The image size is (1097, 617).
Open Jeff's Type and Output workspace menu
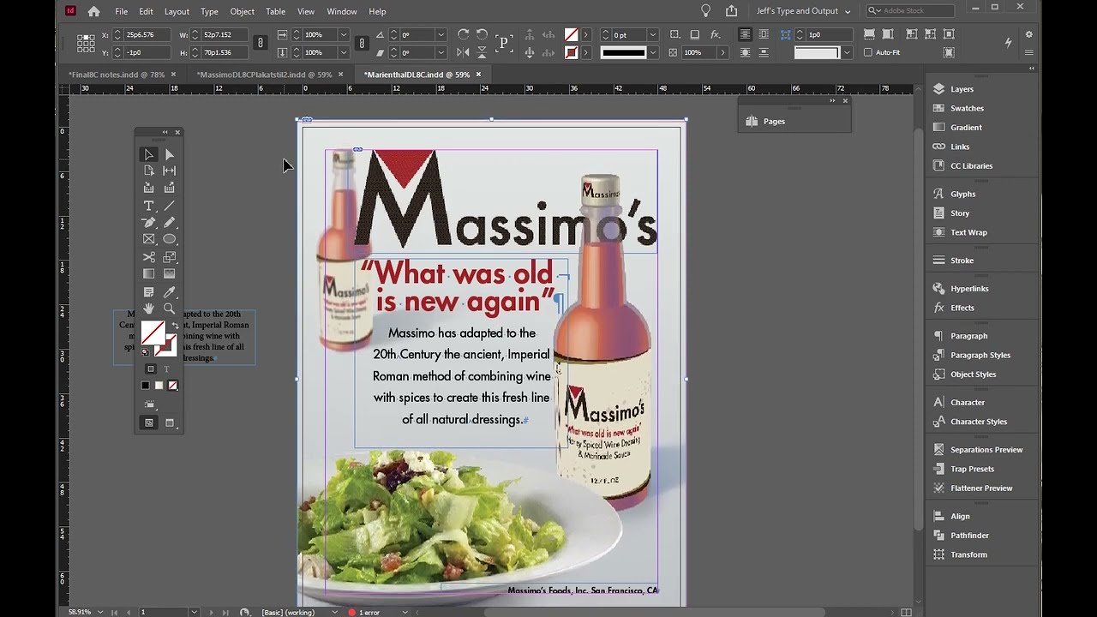pyautogui.click(x=803, y=11)
